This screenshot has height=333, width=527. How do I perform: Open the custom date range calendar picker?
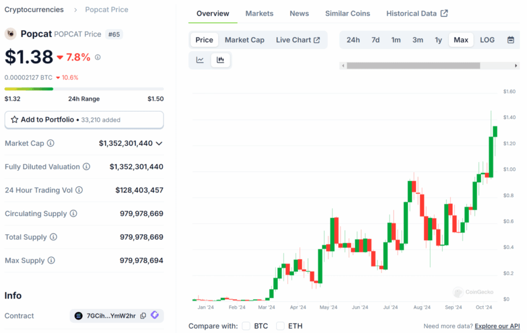511,40
